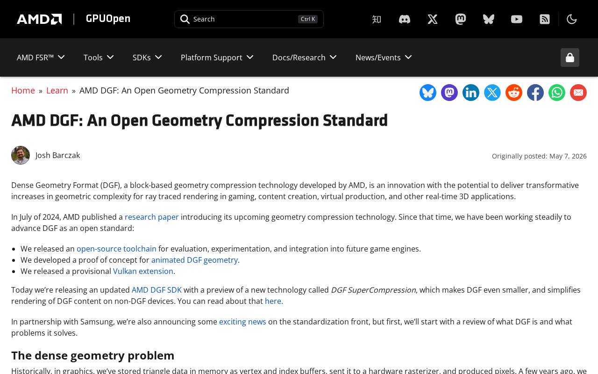Screen dimensions: 598x374
Task: Expand the News/Events menu
Action: (x=384, y=58)
